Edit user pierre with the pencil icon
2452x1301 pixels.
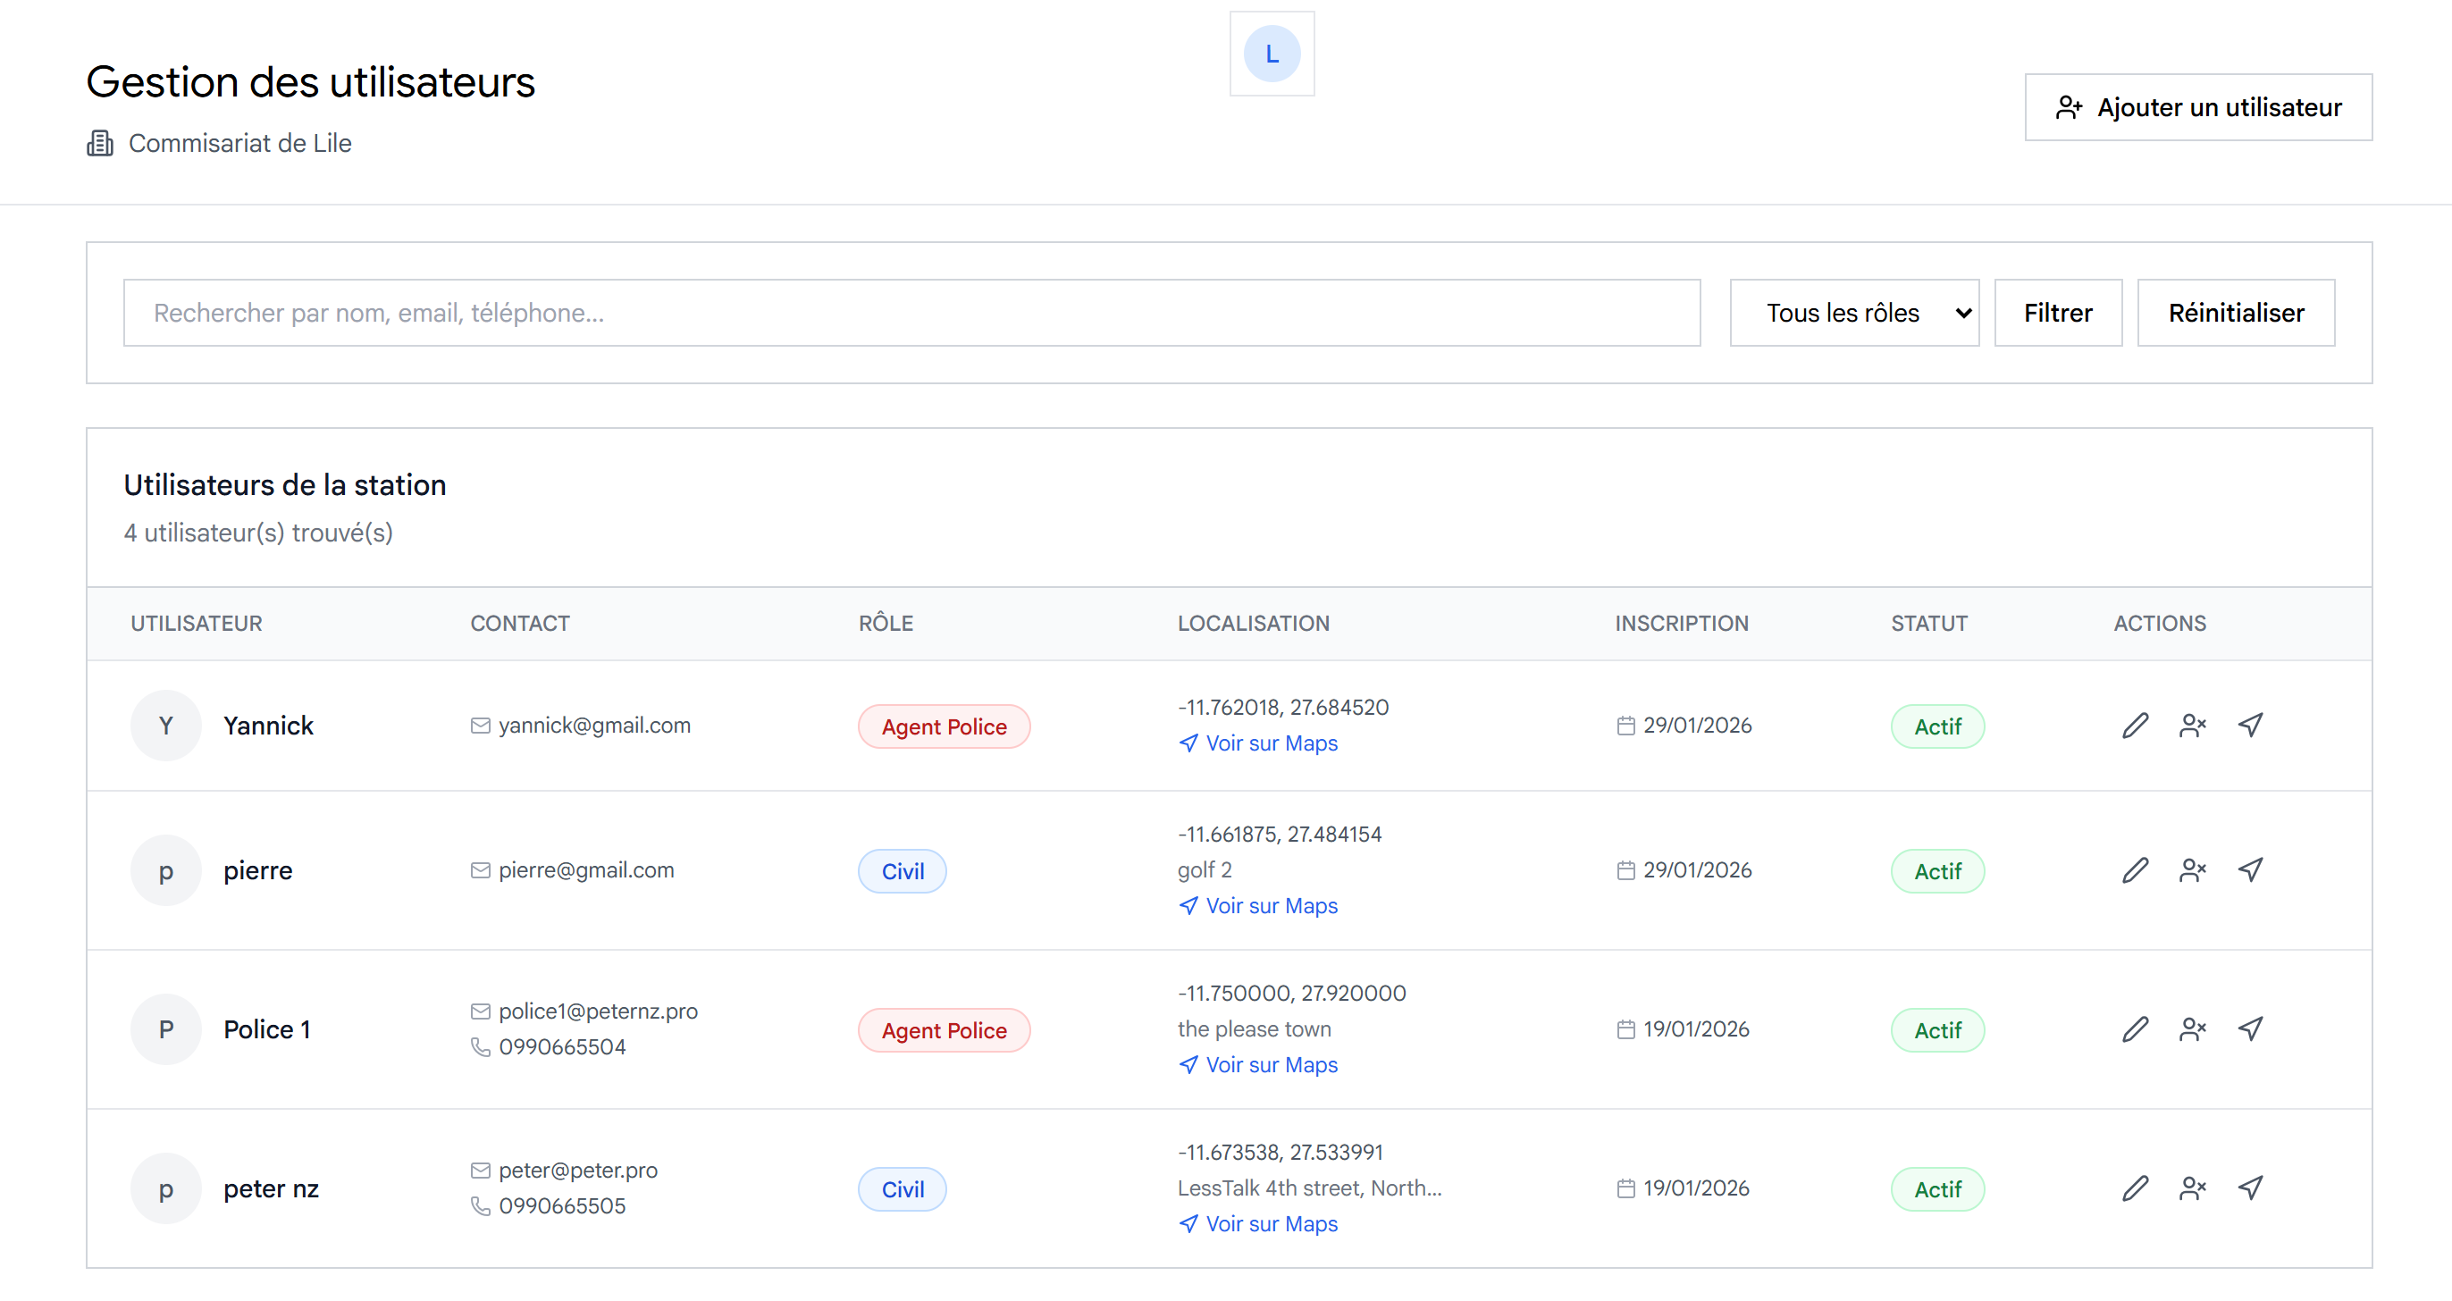point(2135,870)
